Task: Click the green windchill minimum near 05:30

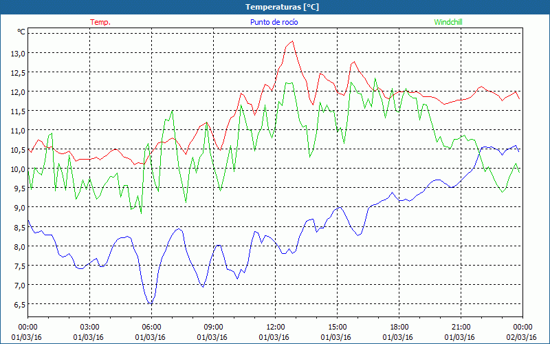Action: point(141,213)
